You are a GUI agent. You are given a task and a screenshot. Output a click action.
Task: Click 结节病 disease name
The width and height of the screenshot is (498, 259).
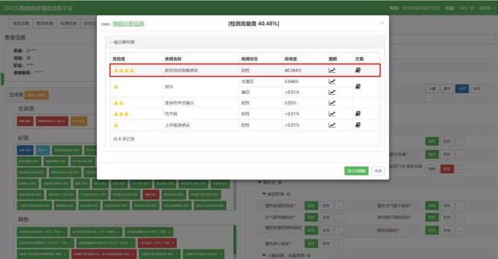click(171, 113)
